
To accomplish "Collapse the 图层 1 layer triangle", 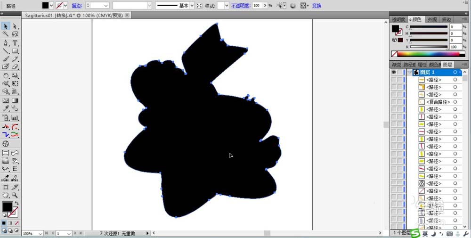I will point(409,72).
